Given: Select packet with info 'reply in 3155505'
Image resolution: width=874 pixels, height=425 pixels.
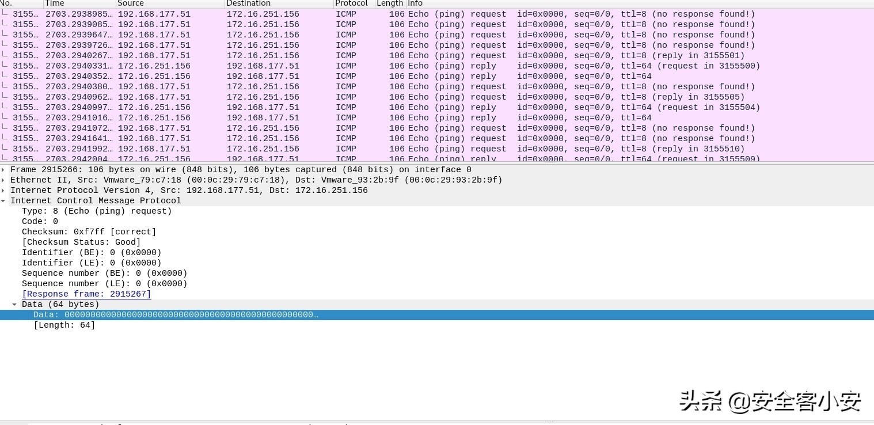Looking at the screenshot, I should tap(437, 97).
